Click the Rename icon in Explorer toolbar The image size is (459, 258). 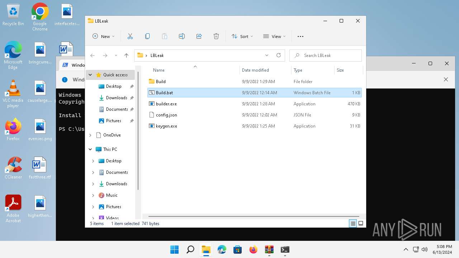pyautogui.click(x=182, y=36)
